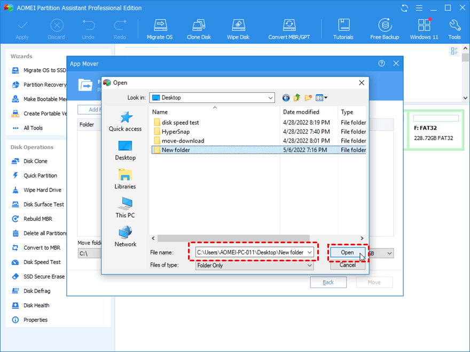Launch Wipe Disk from the toolbar
Viewport: 470px width, 352px height.
pyautogui.click(x=238, y=29)
